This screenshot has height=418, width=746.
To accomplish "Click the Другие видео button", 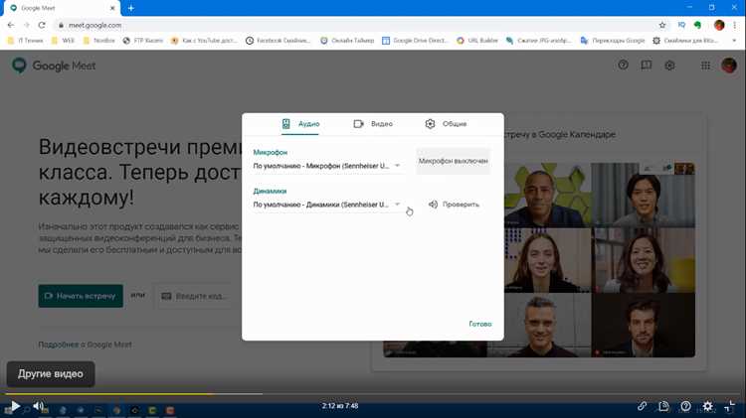I will tap(51, 374).
